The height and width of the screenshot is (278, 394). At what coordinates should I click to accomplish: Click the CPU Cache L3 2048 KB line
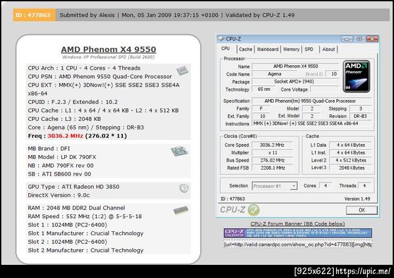pyautogui.click(x=64, y=119)
